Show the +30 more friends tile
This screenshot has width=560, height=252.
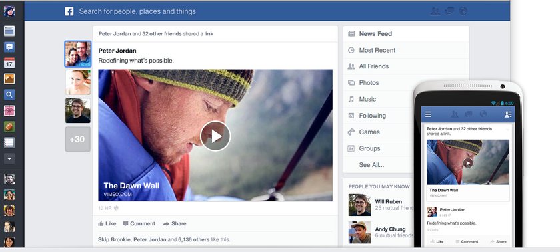78,139
